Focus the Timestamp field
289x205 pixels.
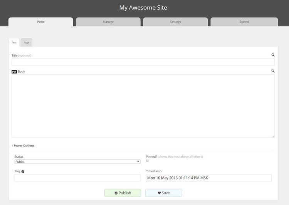coord(209,178)
